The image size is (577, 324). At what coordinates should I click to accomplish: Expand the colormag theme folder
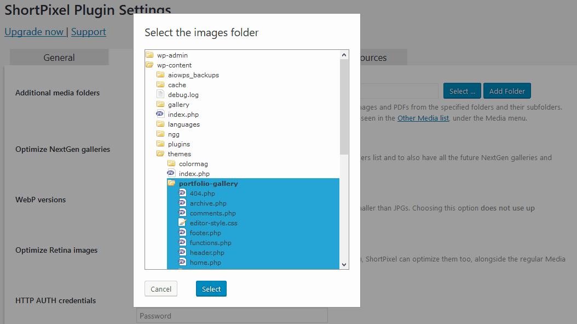[x=171, y=163]
